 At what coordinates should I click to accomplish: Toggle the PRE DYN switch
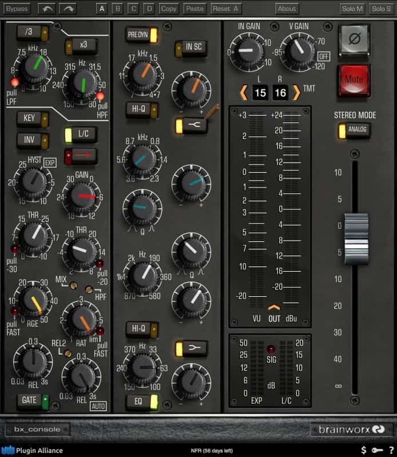click(142, 35)
